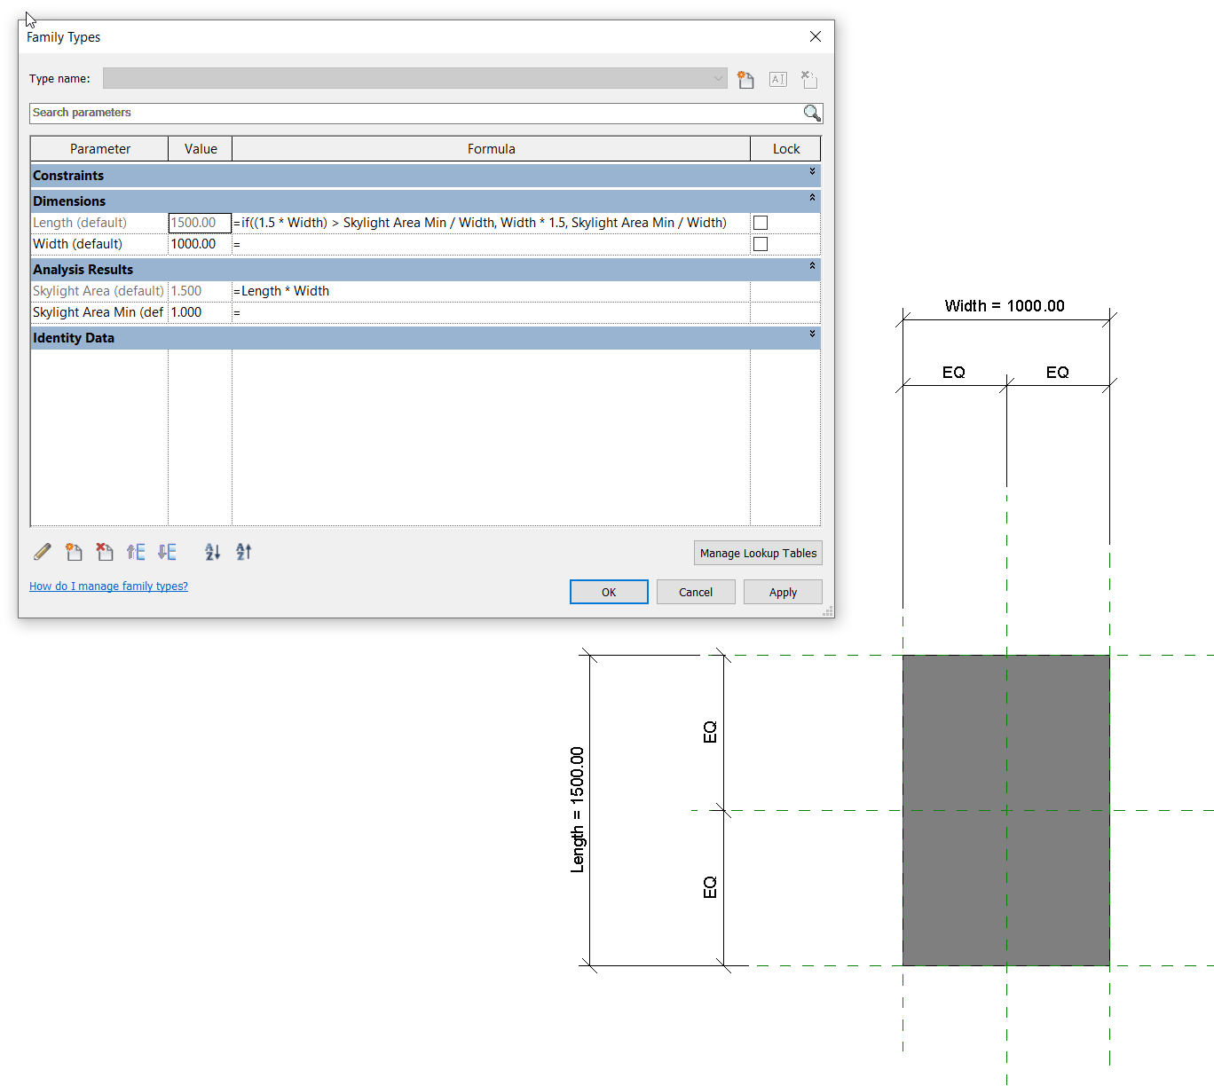Close the Family Types dialog
This screenshot has width=1214, height=1086.
pos(816,36)
